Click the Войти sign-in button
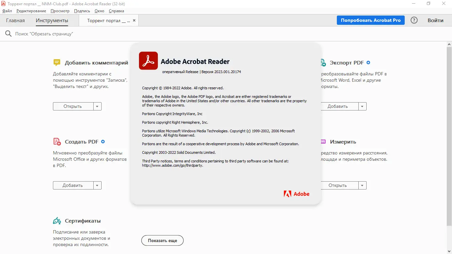452x254 pixels. click(435, 20)
